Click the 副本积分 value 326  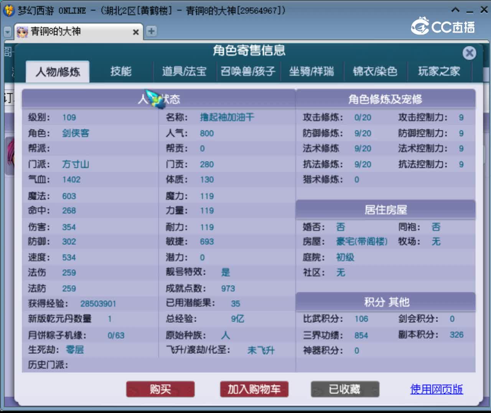(x=456, y=334)
